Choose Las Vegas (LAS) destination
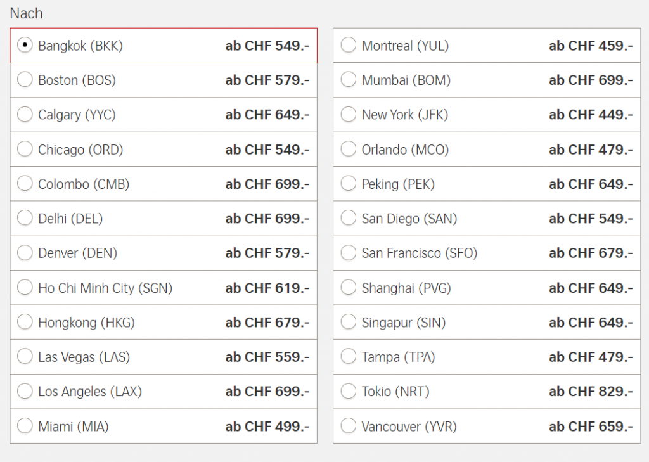 pyautogui.click(x=25, y=357)
